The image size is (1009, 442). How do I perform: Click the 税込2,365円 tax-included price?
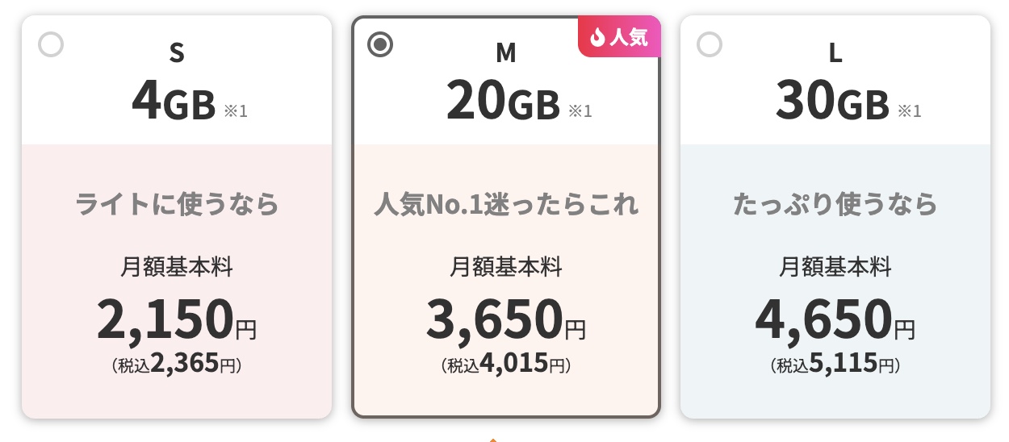[177, 365]
